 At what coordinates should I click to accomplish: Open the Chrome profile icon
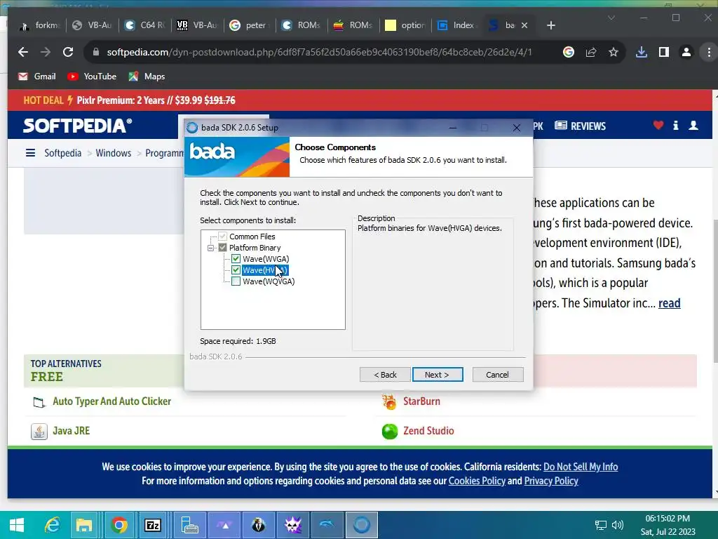[x=686, y=52]
